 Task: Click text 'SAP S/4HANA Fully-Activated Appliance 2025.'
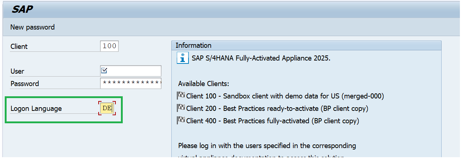pyautogui.click(x=261, y=58)
